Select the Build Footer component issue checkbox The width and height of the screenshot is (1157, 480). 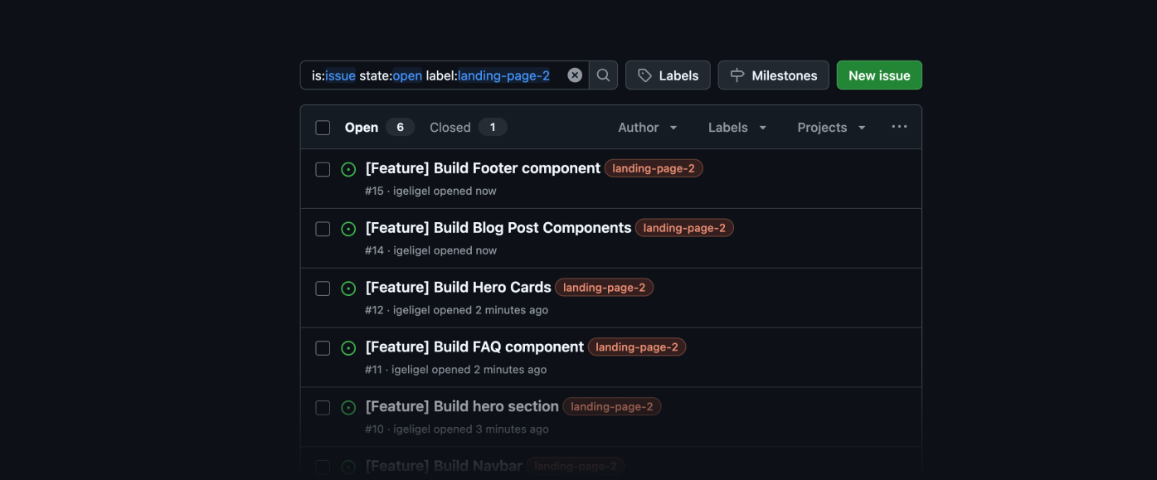pos(323,169)
